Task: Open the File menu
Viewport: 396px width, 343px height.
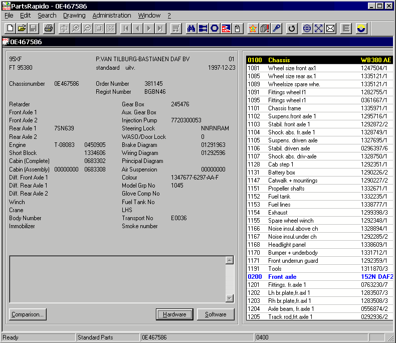Action: click(x=9, y=16)
